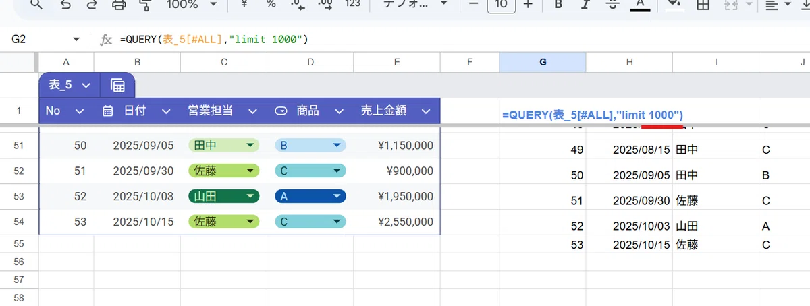Image resolution: width=810 pixels, height=306 pixels.
Task: Click the fx function icon
Action: tap(105, 40)
